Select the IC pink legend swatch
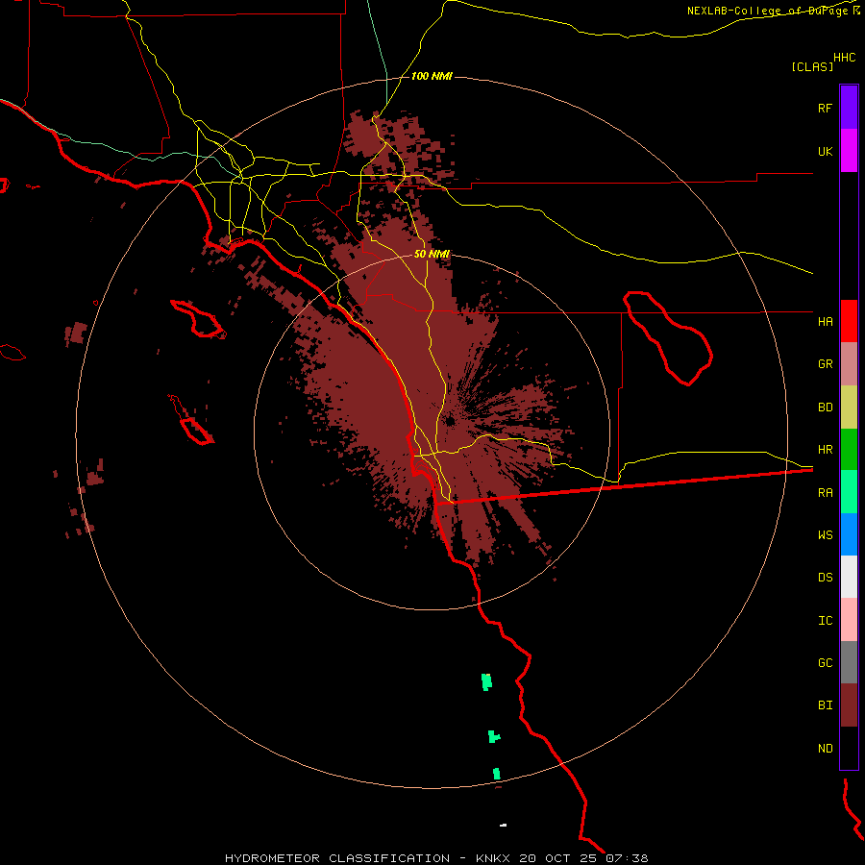The width and height of the screenshot is (865, 865). point(849,620)
